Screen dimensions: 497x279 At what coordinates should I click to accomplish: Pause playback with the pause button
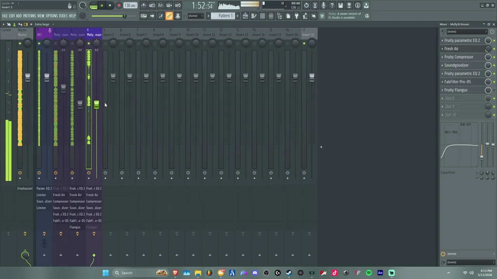click(x=102, y=5)
